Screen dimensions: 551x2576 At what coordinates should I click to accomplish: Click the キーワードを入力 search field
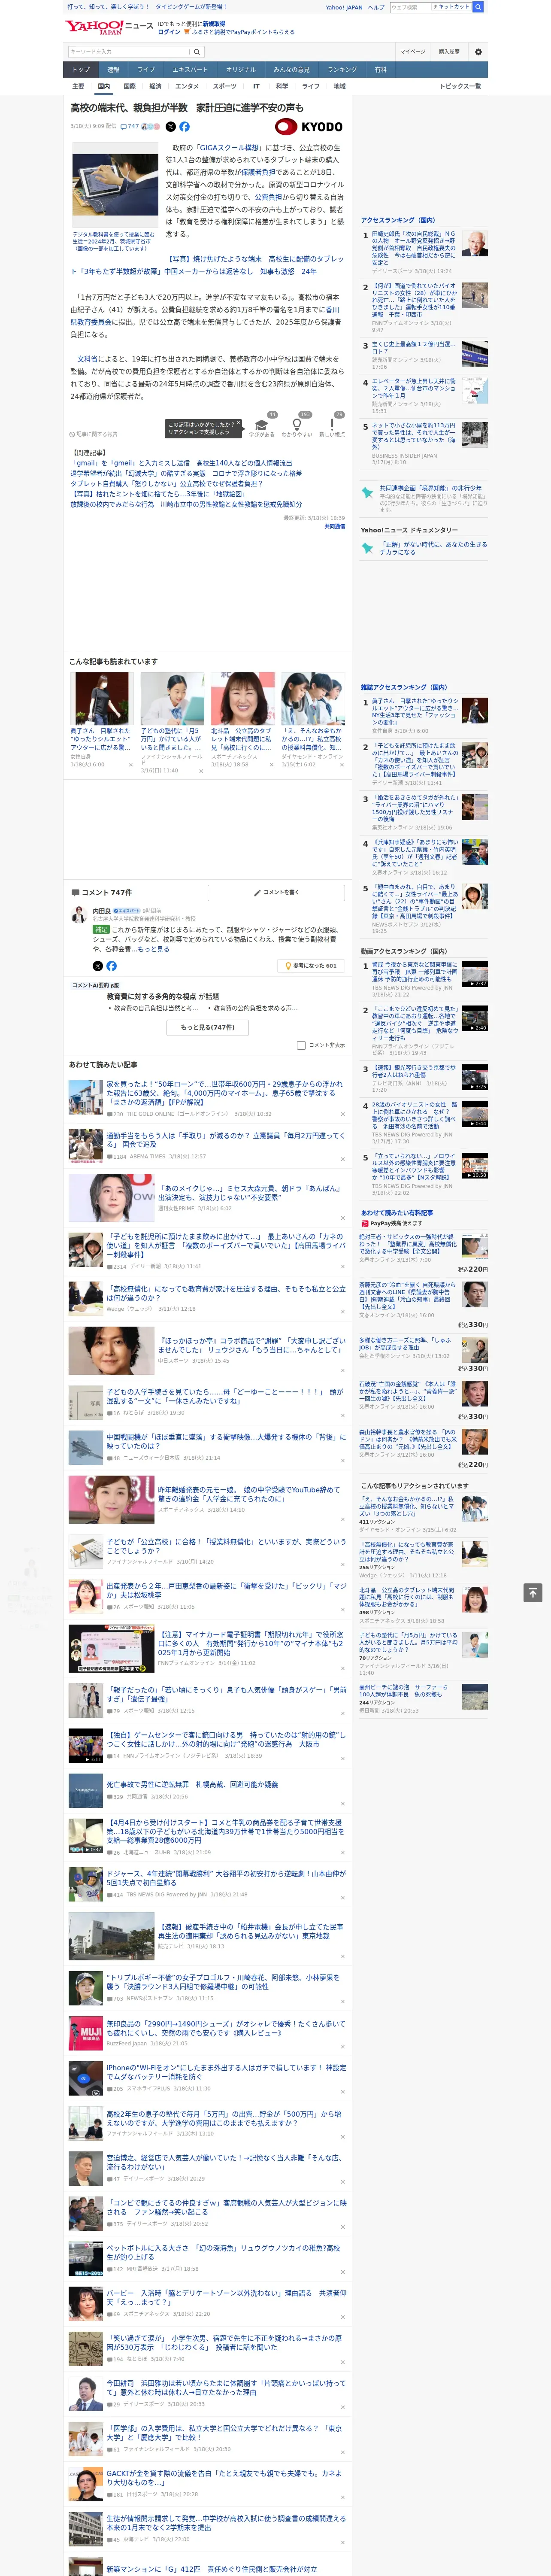pyautogui.click(x=129, y=51)
